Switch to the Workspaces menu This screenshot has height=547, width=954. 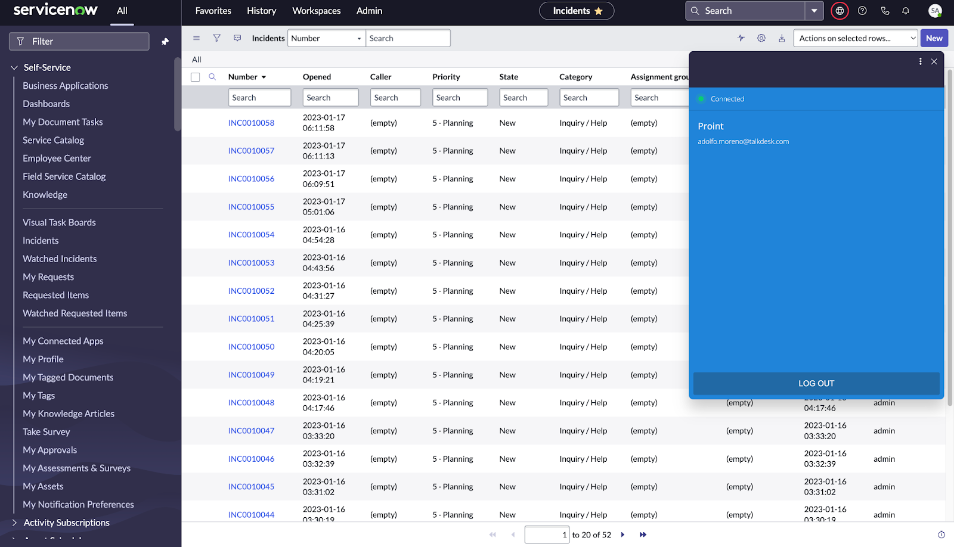[316, 11]
